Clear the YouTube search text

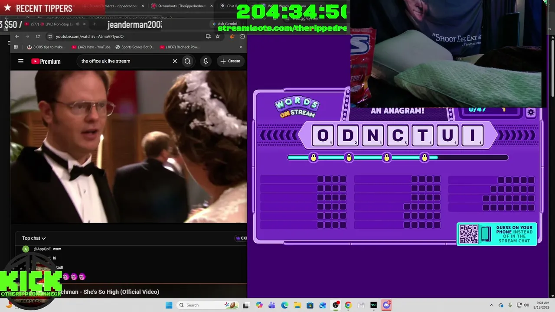coord(175,61)
